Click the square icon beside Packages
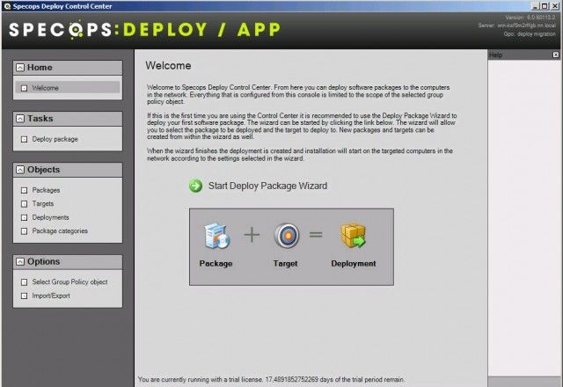563x387 pixels. [24, 190]
